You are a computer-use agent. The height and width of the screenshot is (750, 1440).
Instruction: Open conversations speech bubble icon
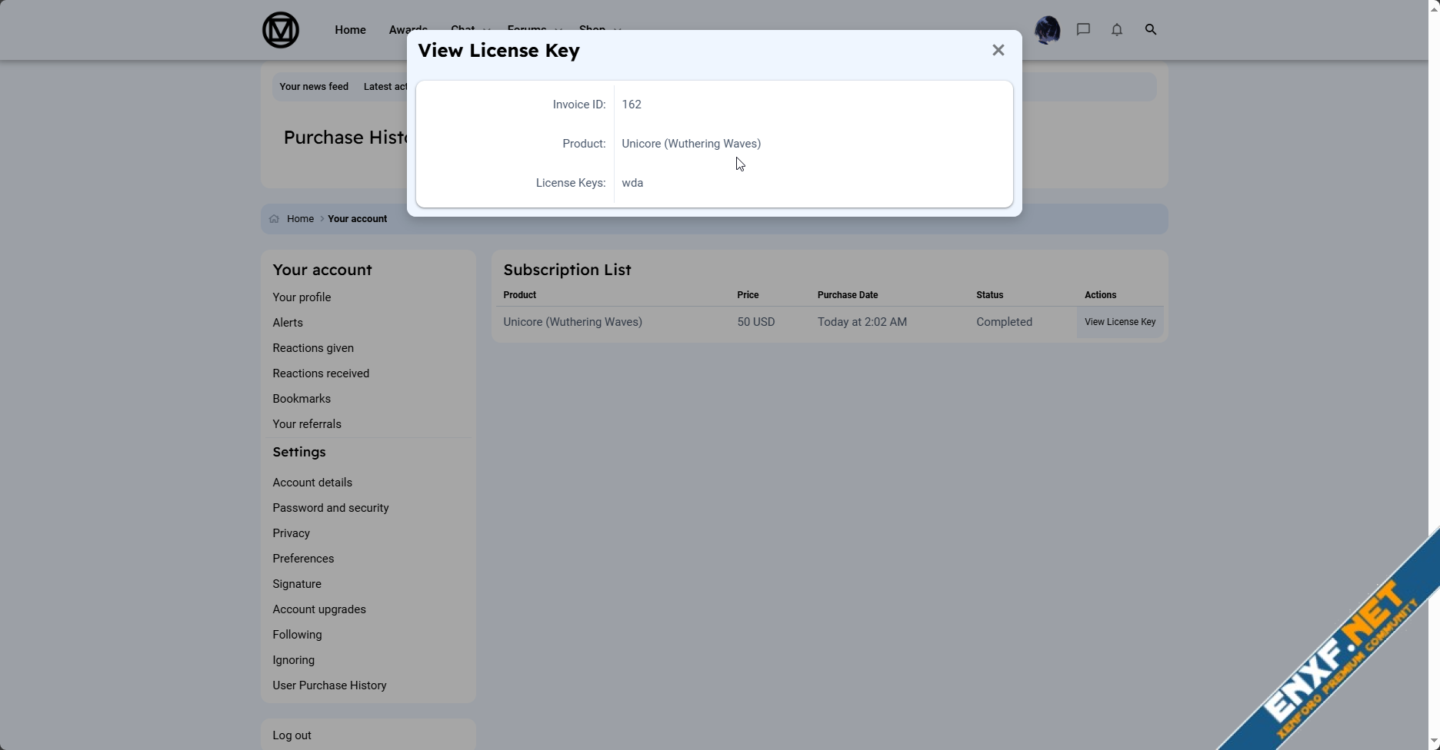(1084, 30)
